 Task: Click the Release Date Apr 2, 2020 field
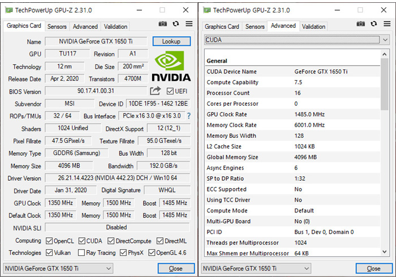64,79
